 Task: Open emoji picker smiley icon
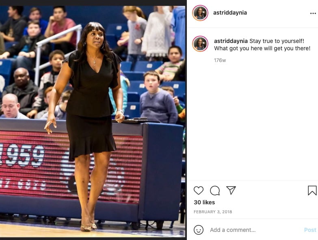coord(199,230)
